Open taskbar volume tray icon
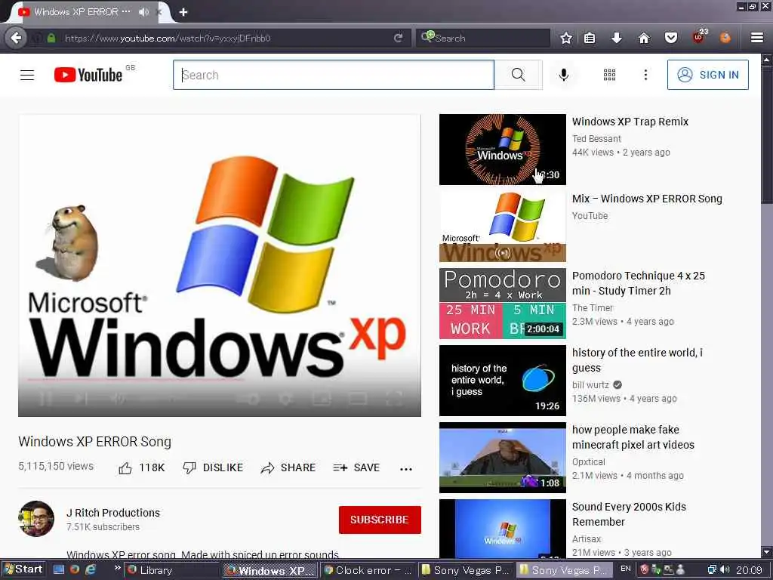 pos(725,569)
